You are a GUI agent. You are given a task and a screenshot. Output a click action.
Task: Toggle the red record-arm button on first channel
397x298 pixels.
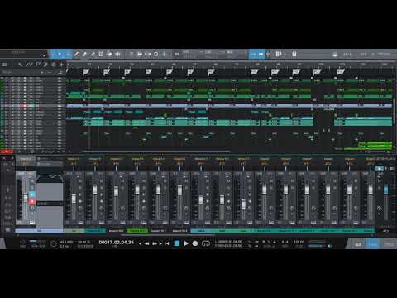point(32,202)
